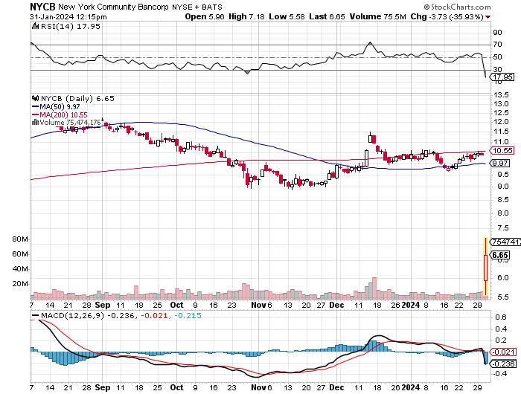Click the 10.55 red price tag
This screenshot has width=521, height=394.
pyautogui.click(x=502, y=151)
